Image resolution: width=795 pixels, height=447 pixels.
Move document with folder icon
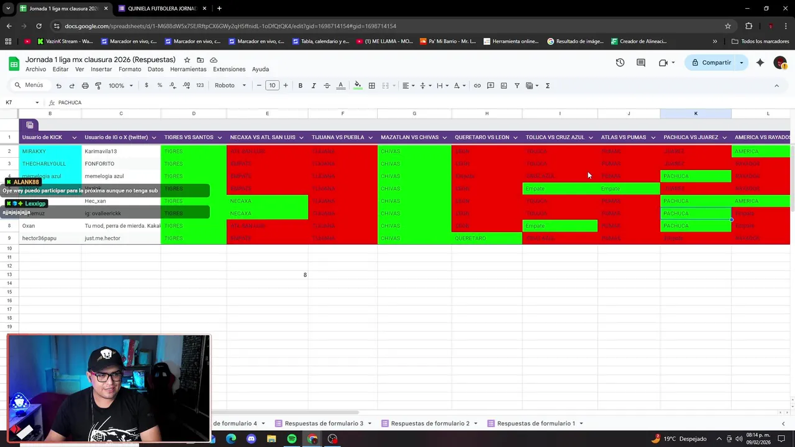click(x=200, y=60)
